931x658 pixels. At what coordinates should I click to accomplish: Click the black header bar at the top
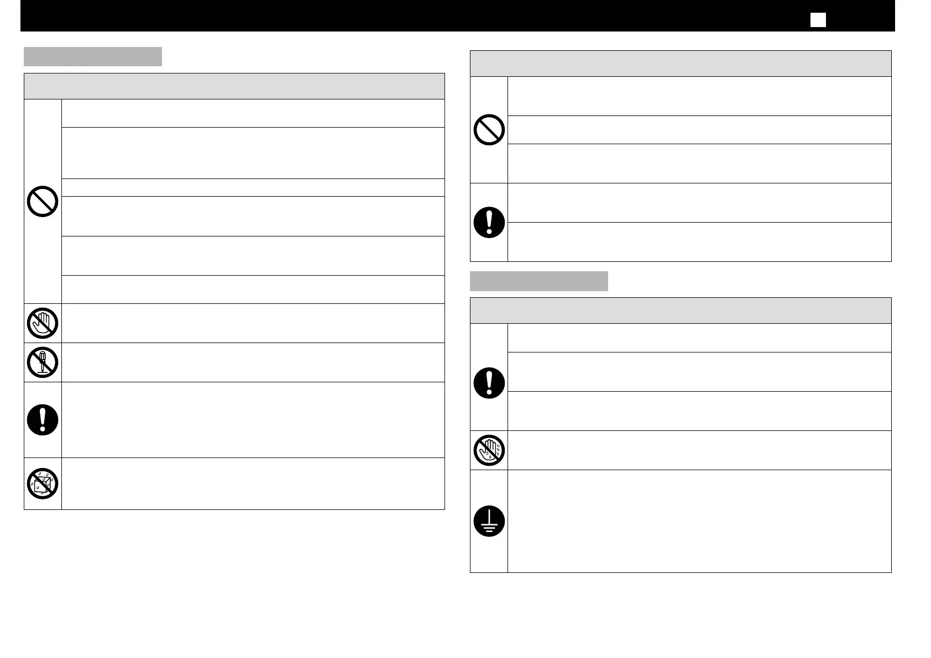click(458, 15)
